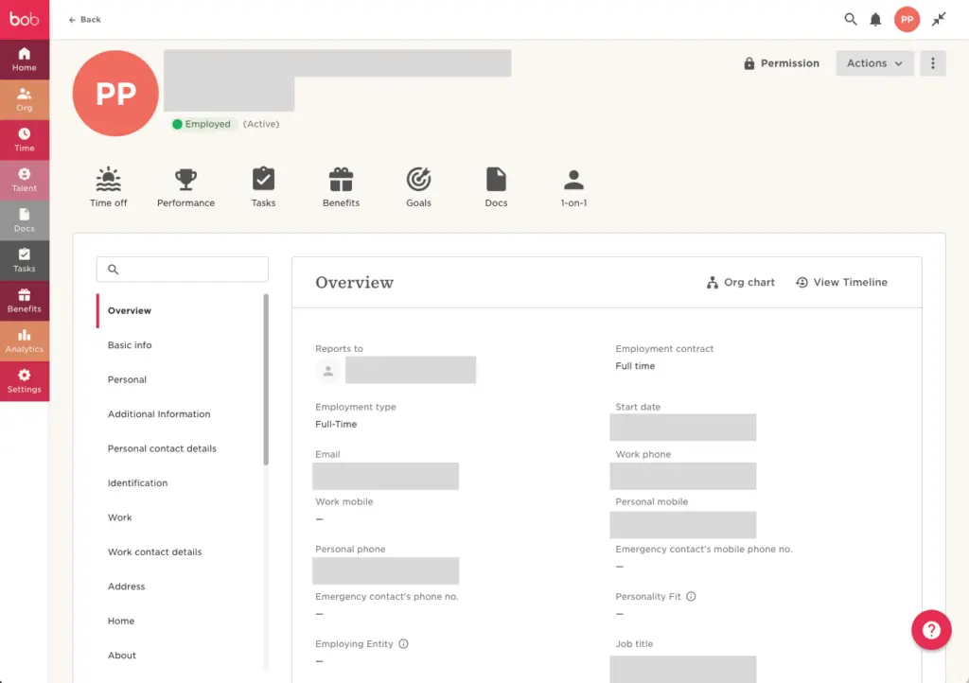Select the Personal section

click(x=181, y=379)
